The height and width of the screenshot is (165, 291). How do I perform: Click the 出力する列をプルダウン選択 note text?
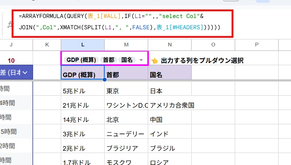[202, 60]
